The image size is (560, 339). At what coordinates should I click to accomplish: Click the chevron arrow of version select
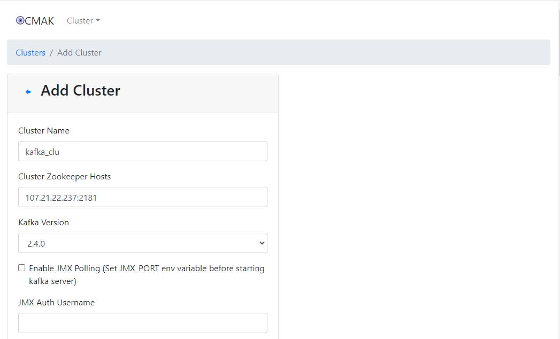[x=262, y=243]
